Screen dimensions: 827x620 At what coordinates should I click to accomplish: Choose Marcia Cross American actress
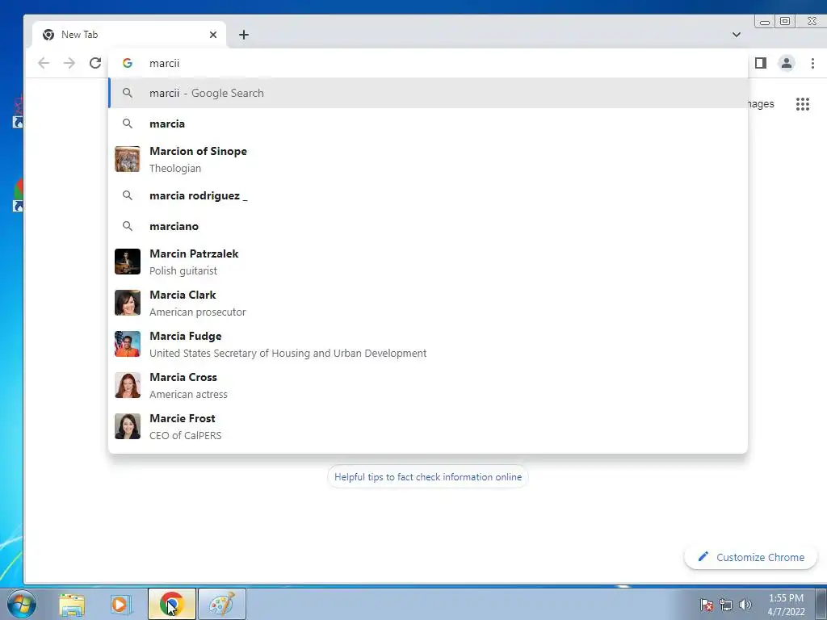point(428,385)
